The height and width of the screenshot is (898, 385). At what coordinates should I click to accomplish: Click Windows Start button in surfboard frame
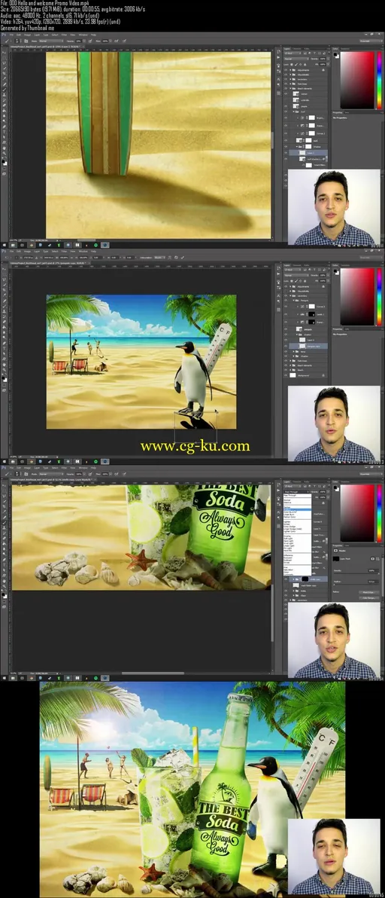pos(4,245)
